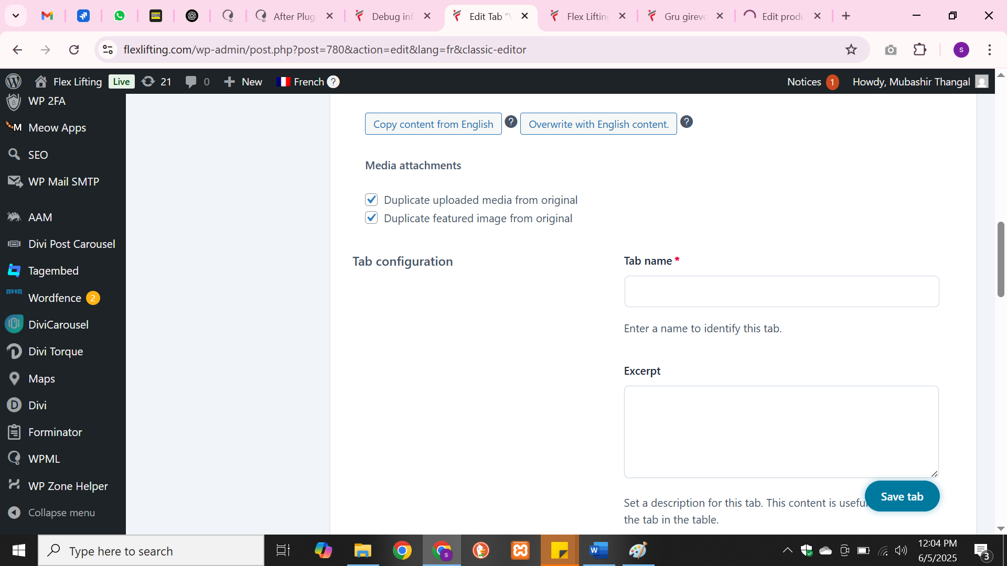Click the Wordfence sidebar icon
This screenshot has width=1007, height=566.
click(14, 292)
